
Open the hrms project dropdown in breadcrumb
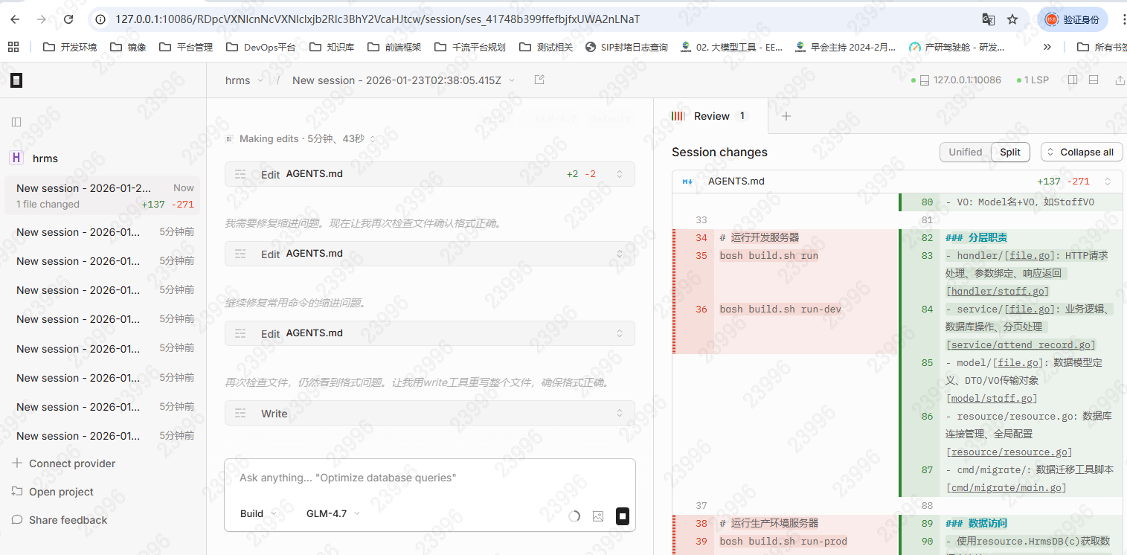click(x=245, y=80)
